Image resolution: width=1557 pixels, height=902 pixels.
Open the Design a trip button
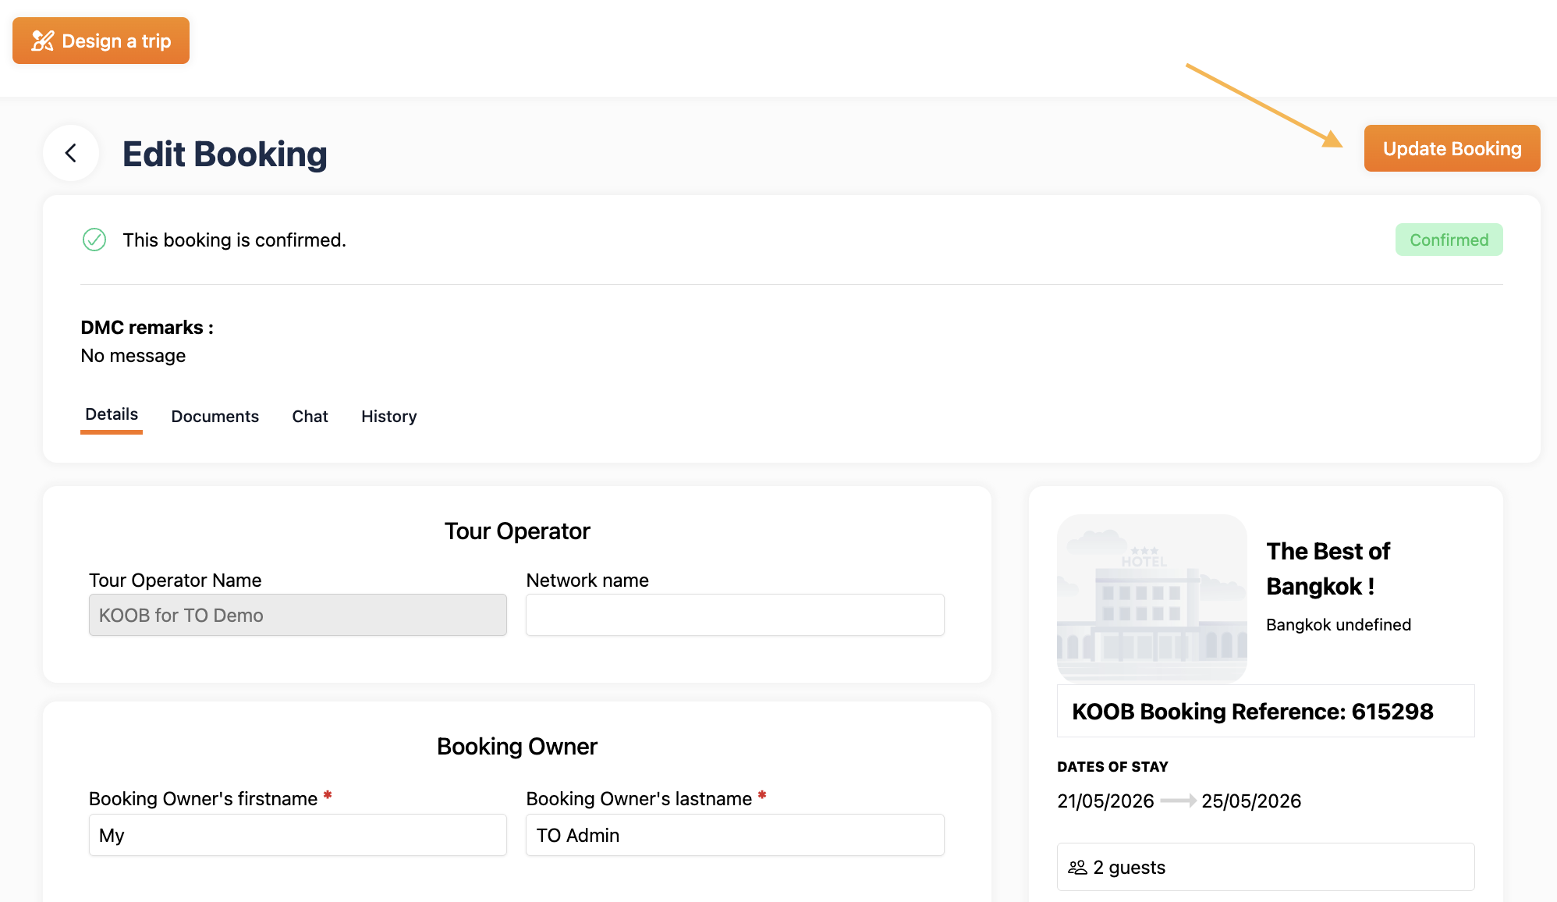pos(101,41)
